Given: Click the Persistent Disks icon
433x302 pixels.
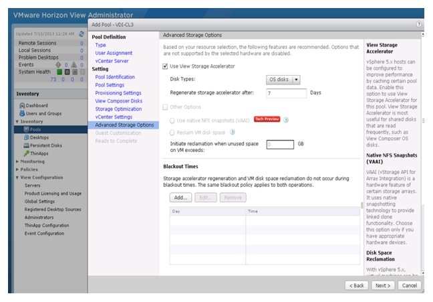Looking at the screenshot, I should pyautogui.click(x=27, y=145).
